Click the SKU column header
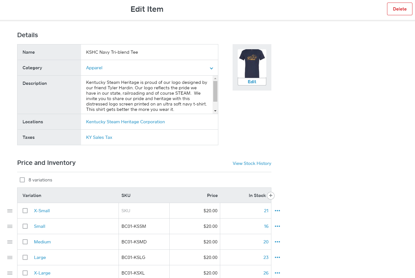This screenshot has height=278, width=415. pyautogui.click(x=126, y=195)
